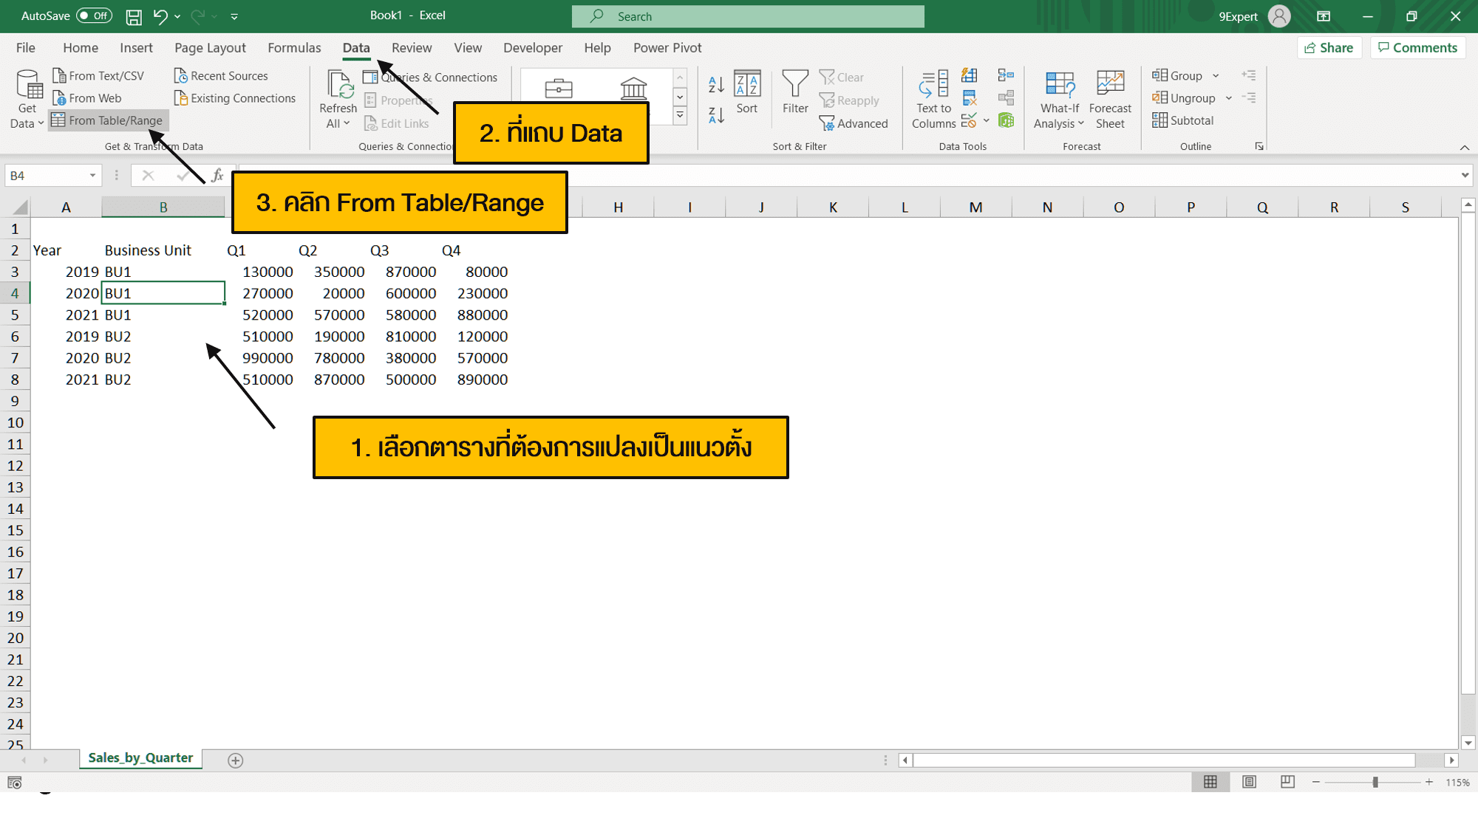Image resolution: width=1478 pixels, height=835 pixels.
Task: Expand Queries and Connections panel
Action: [x=437, y=76]
